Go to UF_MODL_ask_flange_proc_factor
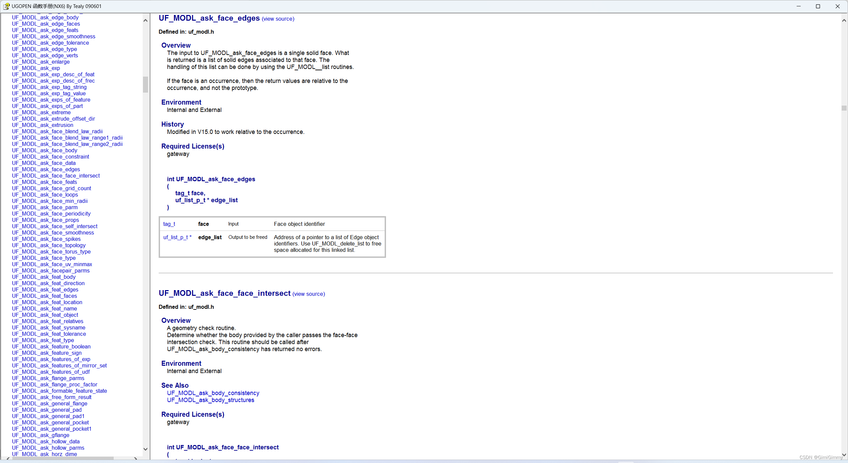This screenshot has height=463, width=848. 55,384
